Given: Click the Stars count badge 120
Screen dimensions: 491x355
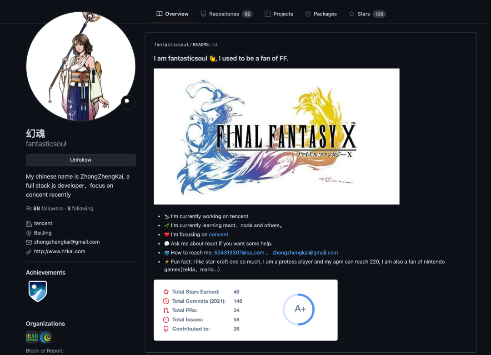Looking at the screenshot, I should point(379,14).
